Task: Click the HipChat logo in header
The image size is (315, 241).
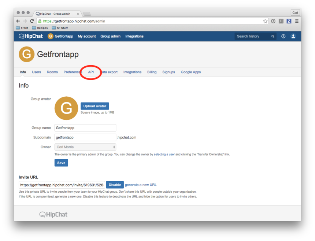Action: (31, 36)
